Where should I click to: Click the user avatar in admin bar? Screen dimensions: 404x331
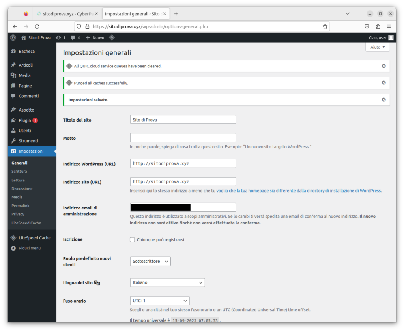pyautogui.click(x=391, y=37)
